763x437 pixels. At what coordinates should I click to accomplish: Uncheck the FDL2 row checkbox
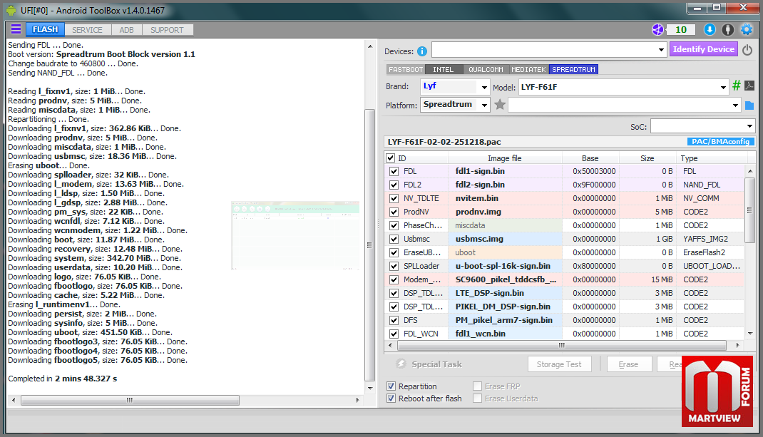click(394, 185)
